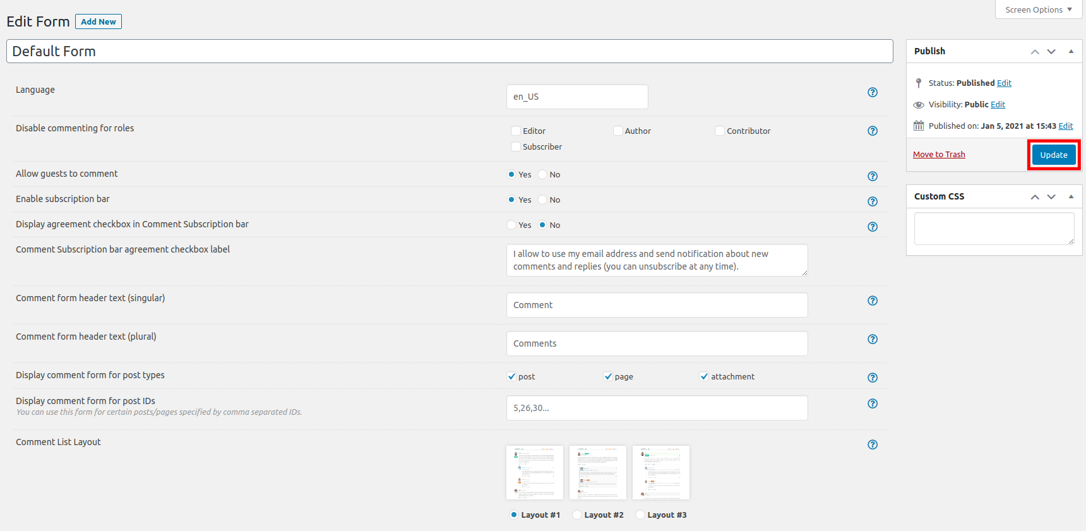
Task: Click help icon for Allow guests to comment
Action: point(872,176)
